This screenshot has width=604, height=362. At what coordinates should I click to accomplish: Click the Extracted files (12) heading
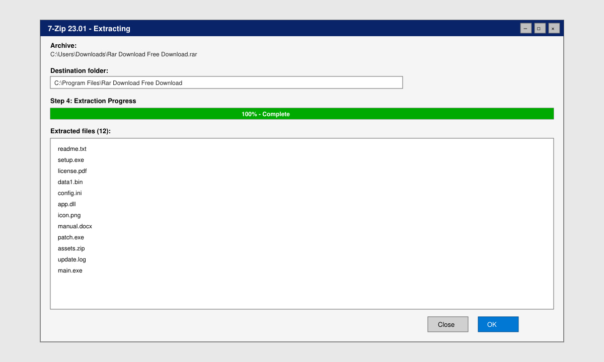tap(81, 131)
